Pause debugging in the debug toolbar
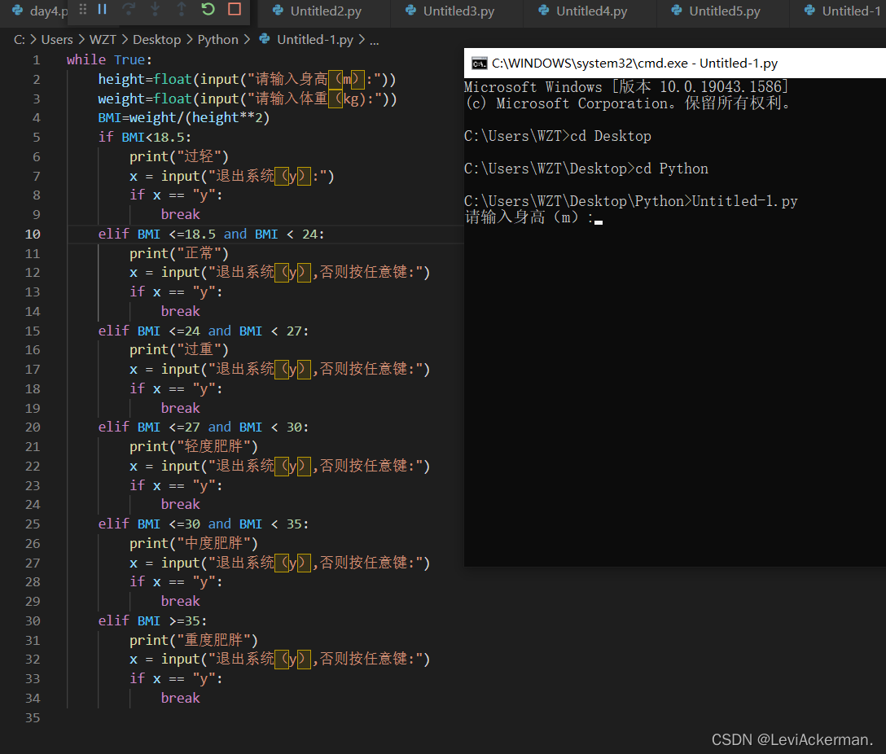886x754 pixels. pyautogui.click(x=103, y=9)
